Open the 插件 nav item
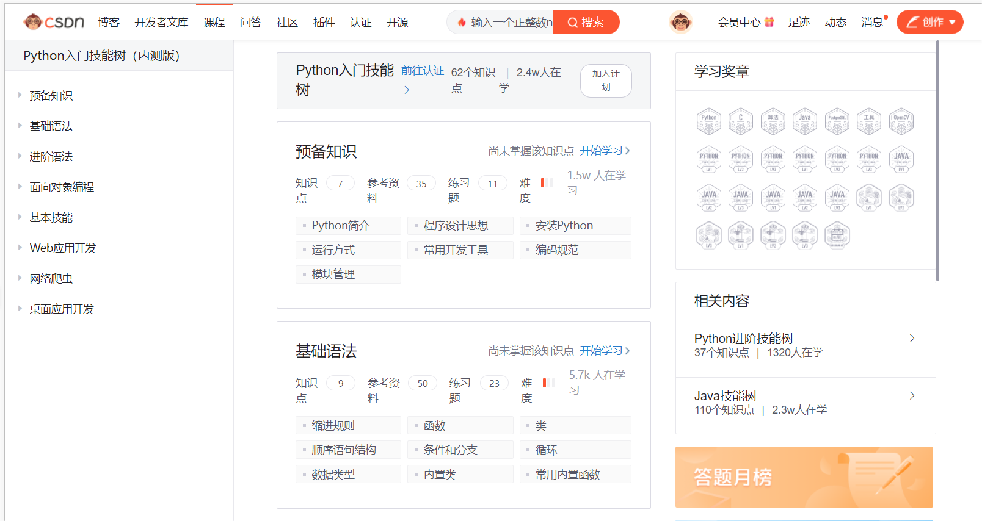 [324, 23]
